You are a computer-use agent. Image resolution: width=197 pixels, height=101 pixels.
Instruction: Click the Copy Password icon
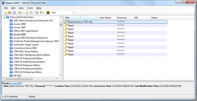click(31, 13)
